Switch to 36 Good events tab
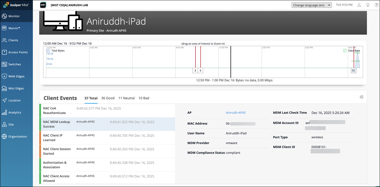 pyautogui.click(x=108, y=98)
